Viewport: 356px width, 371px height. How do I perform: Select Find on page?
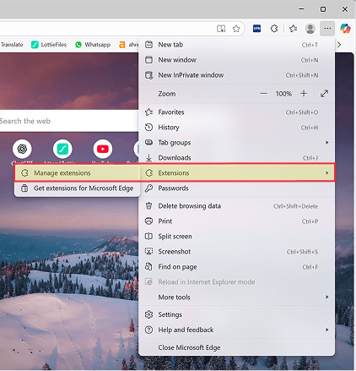(x=236, y=267)
